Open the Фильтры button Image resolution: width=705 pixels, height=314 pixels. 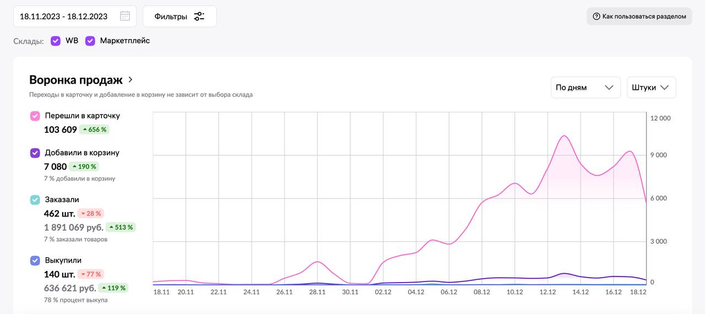(x=180, y=17)
